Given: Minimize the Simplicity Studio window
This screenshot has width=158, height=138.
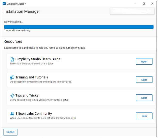Looking at the screenshot, I should pyautogui.click(x=135, y=4).
